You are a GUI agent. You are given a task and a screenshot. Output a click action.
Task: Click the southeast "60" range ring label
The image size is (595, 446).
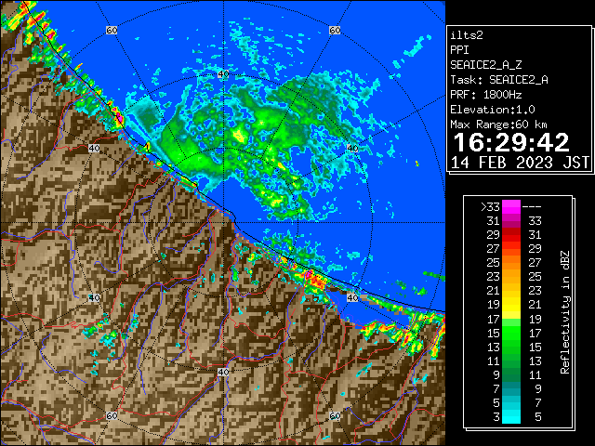[335, 416]
